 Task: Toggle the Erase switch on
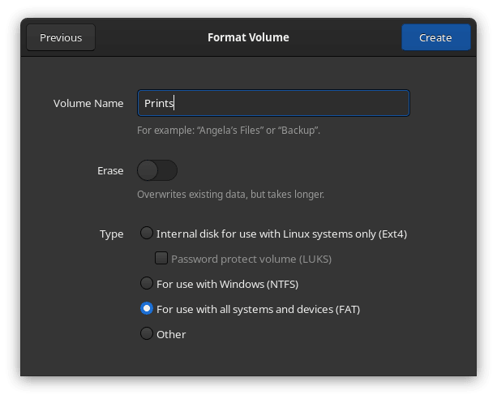157,170
